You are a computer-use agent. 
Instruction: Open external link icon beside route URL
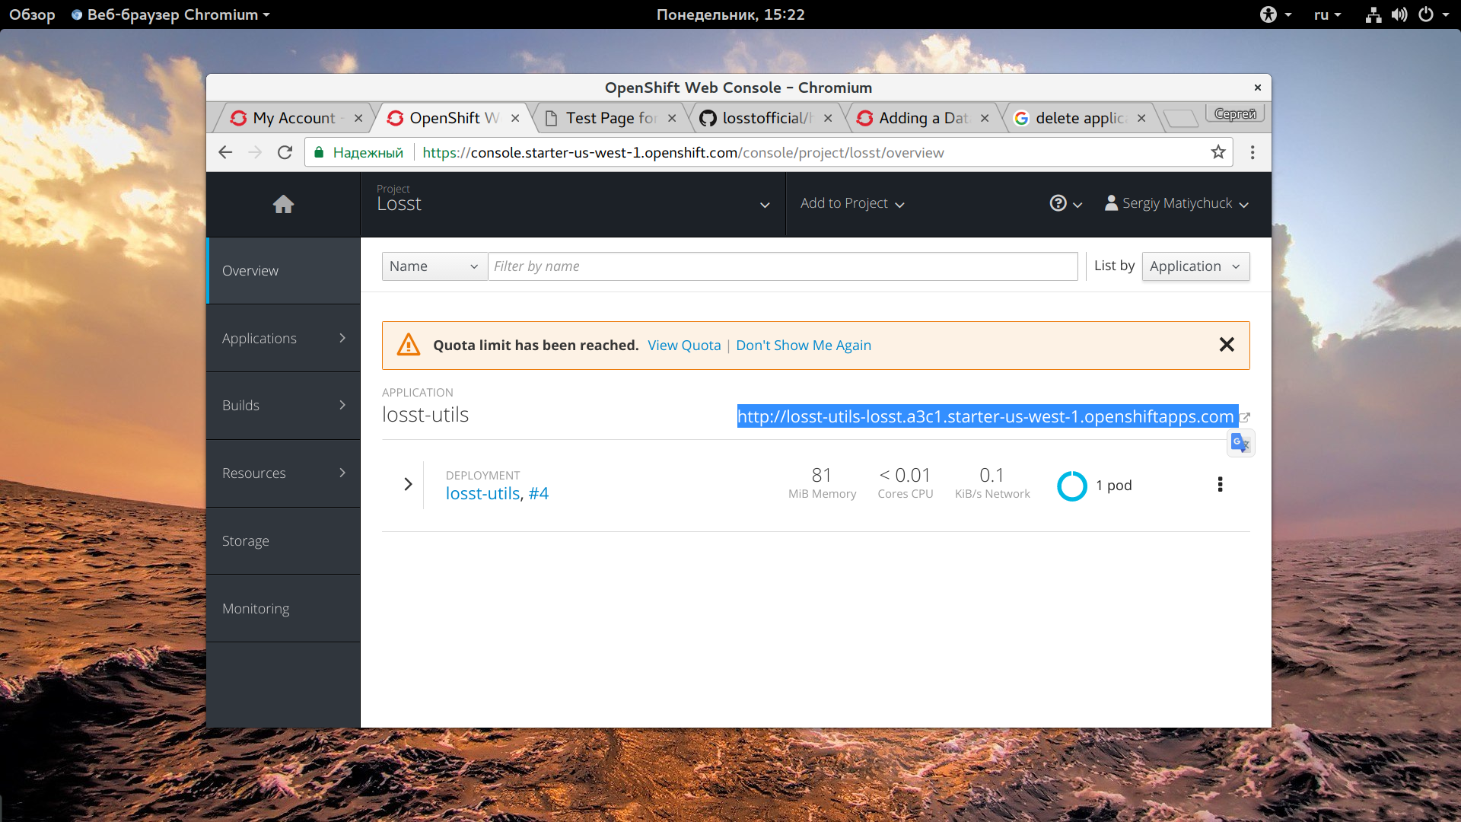(1245, 417)
